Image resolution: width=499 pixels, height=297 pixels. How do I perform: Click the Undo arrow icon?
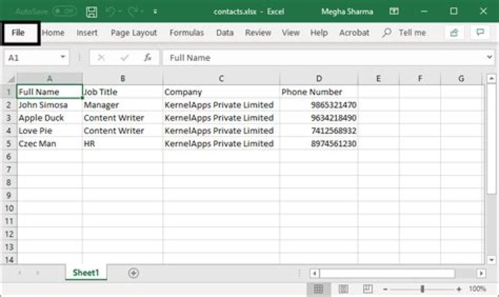click(x=111, y=12)
